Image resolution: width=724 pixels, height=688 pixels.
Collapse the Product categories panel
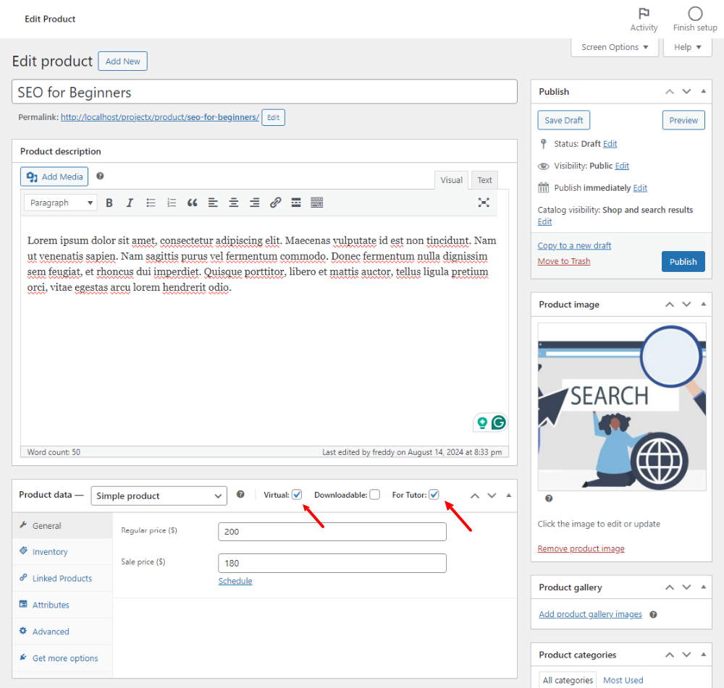coord(703,654)
